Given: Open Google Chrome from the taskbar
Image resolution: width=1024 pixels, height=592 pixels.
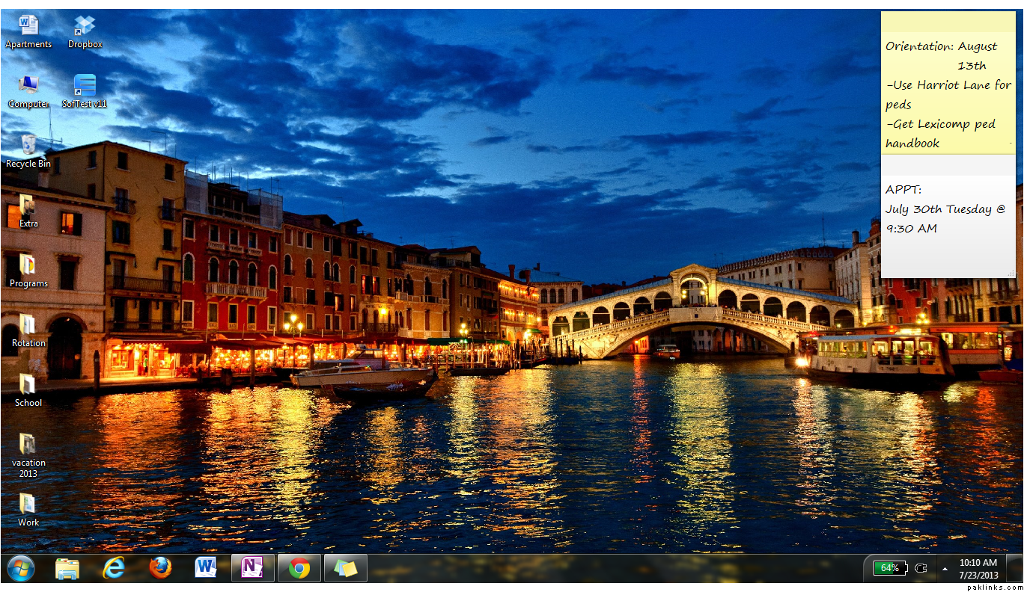Looking at the screenshot, I should [299, 569].
